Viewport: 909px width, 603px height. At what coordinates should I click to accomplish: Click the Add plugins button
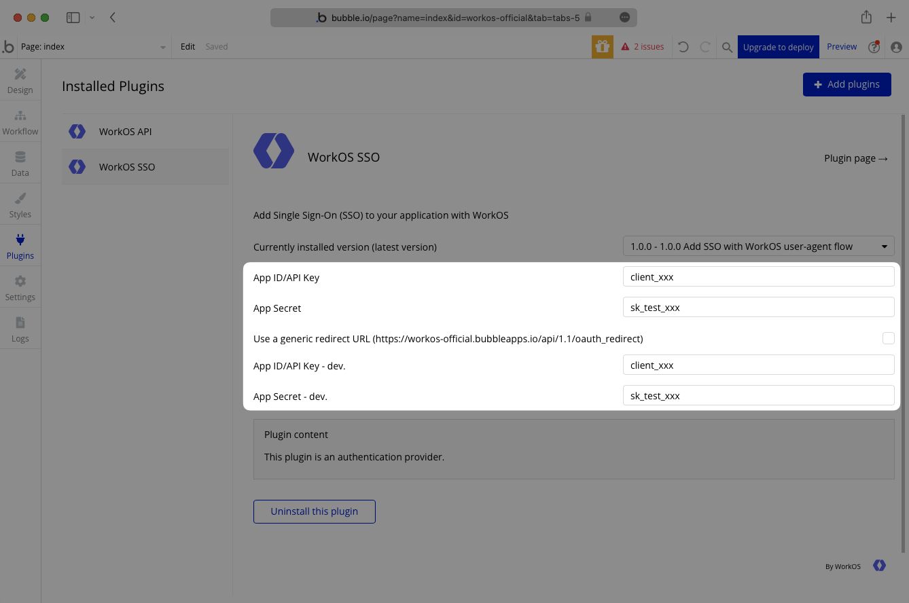(846, 84)
